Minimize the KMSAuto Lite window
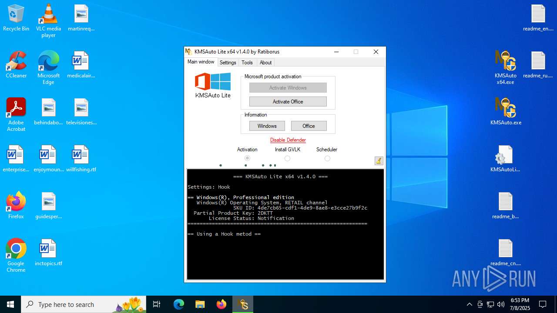 point(336,52)
